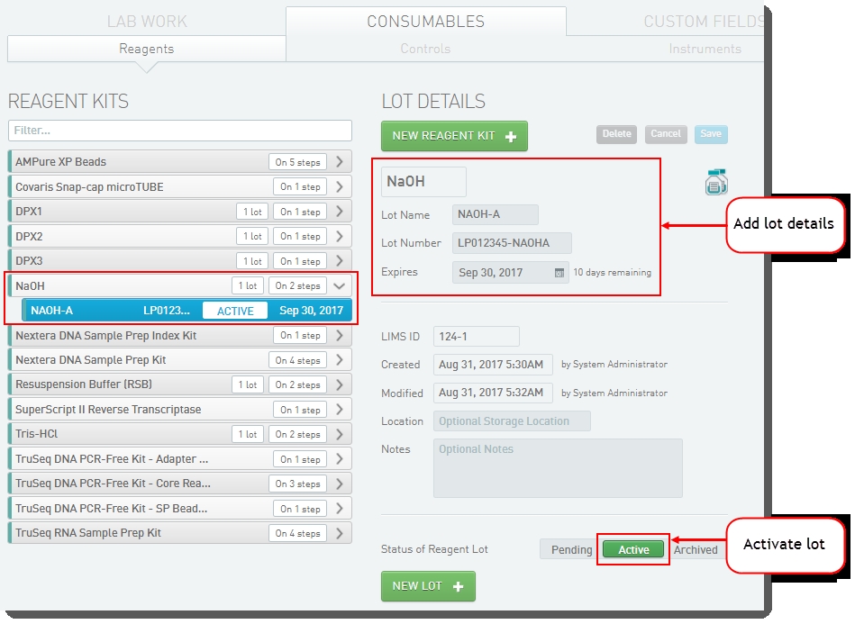Image resolution: width=864 pixels, height=624 pixels.
Task: Click the Save button
Action: click(x=711, y=134)
